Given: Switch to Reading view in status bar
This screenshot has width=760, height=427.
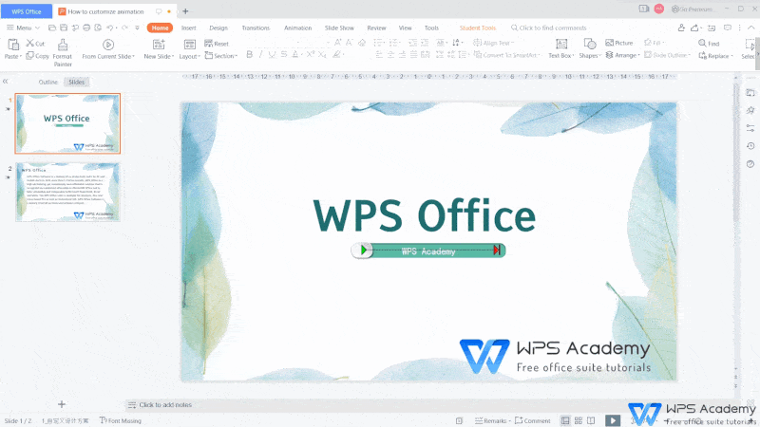Looking at the screenshot, I should point(591,420).
